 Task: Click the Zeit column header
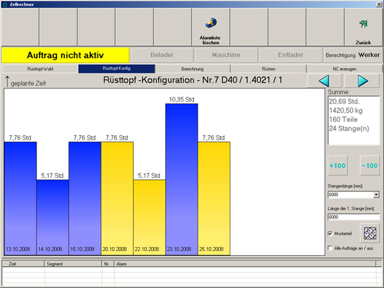pos(23,264)
